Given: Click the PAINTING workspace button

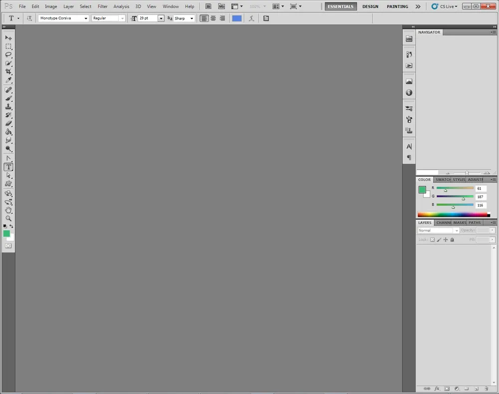Looking at the screenshot, I should [x=397, y=6].
